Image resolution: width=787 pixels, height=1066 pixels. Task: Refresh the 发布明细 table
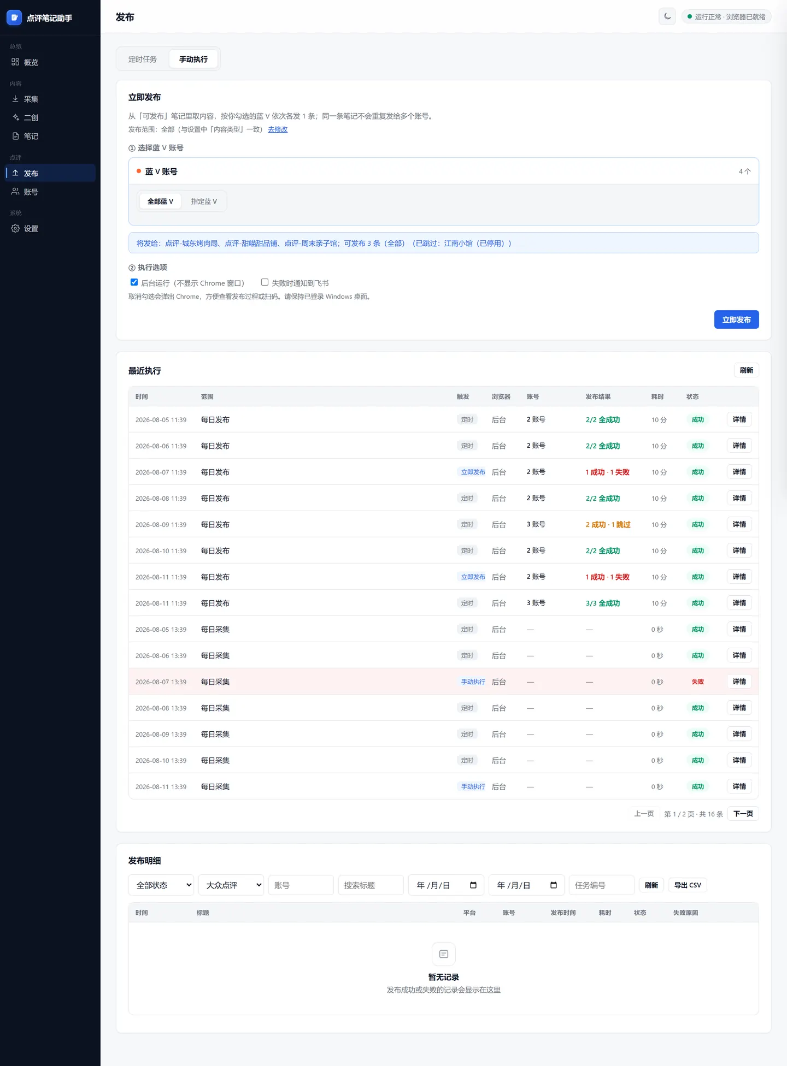click(651, 885)
